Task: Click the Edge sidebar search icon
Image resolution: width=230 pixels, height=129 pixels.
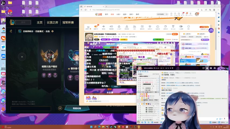Action: point(218,13)
